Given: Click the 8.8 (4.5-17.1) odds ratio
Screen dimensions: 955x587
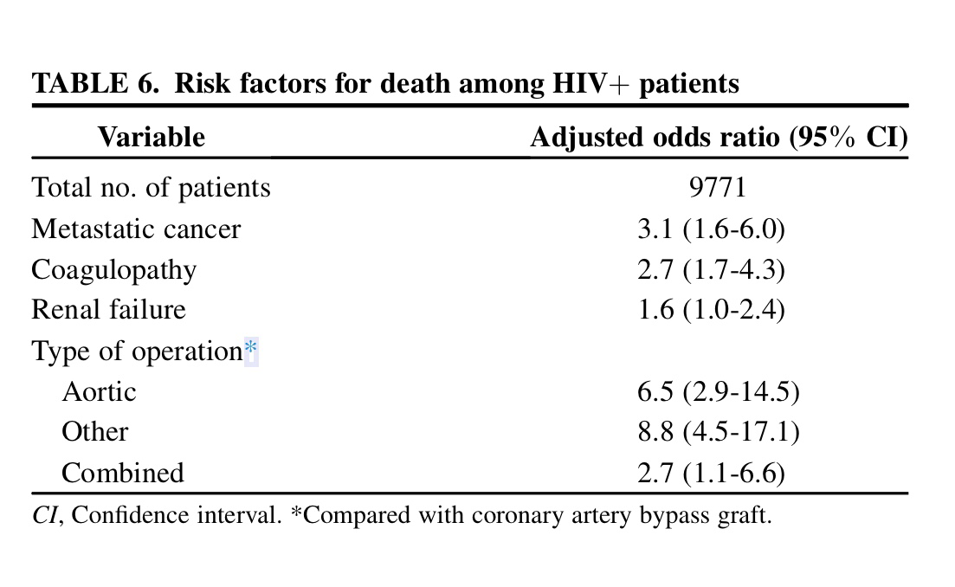Looking at the screenshot, I should point(718,432).
